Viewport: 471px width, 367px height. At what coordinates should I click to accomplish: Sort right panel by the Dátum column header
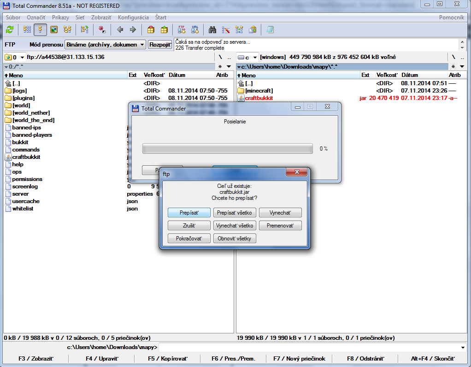424,75
